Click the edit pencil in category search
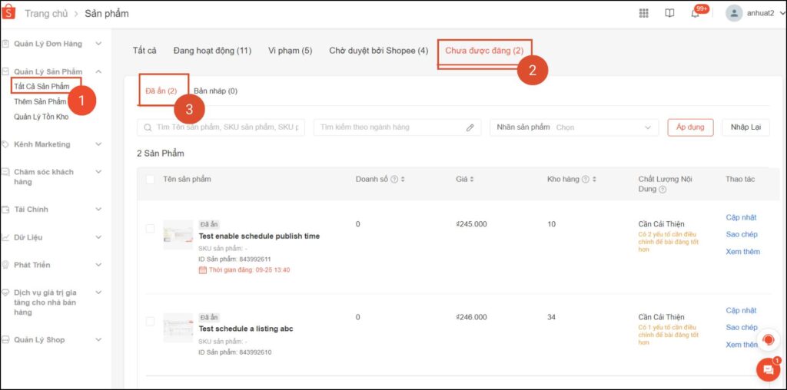Screen dimensions: 787x390 point(470,127)
